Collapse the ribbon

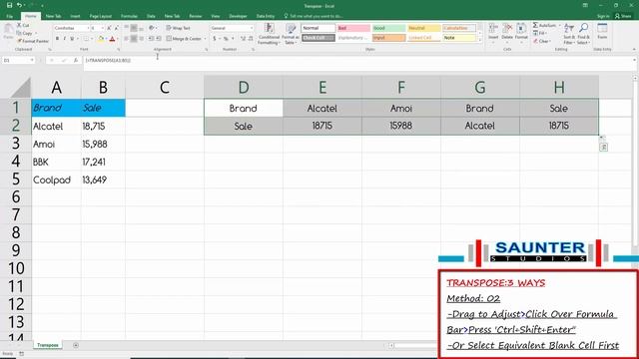(634, 49)
